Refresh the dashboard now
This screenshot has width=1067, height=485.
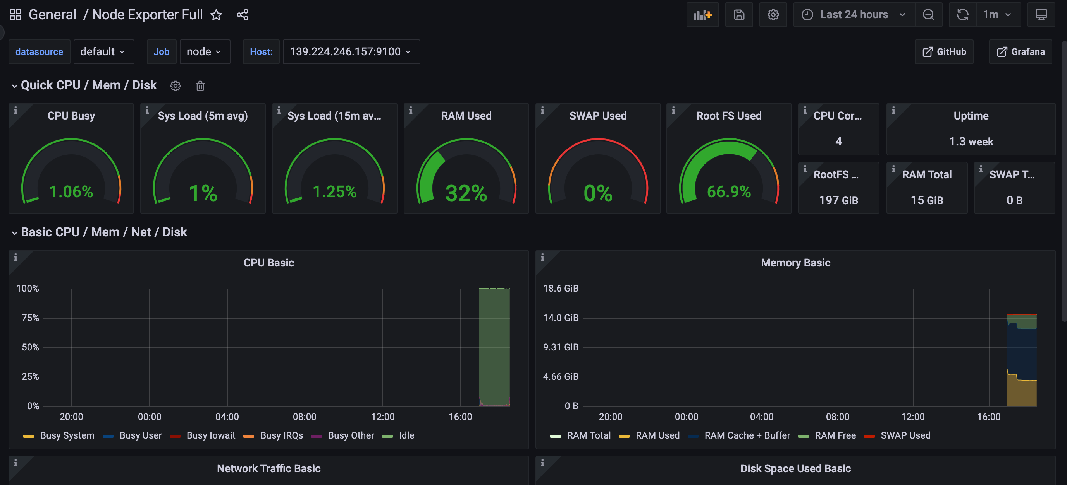(x=962, y=15)
